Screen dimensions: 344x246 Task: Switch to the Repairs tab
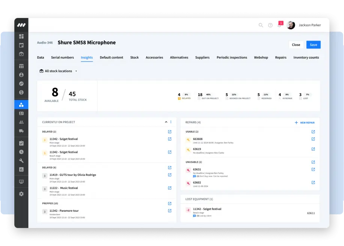[x=281, y=57]
